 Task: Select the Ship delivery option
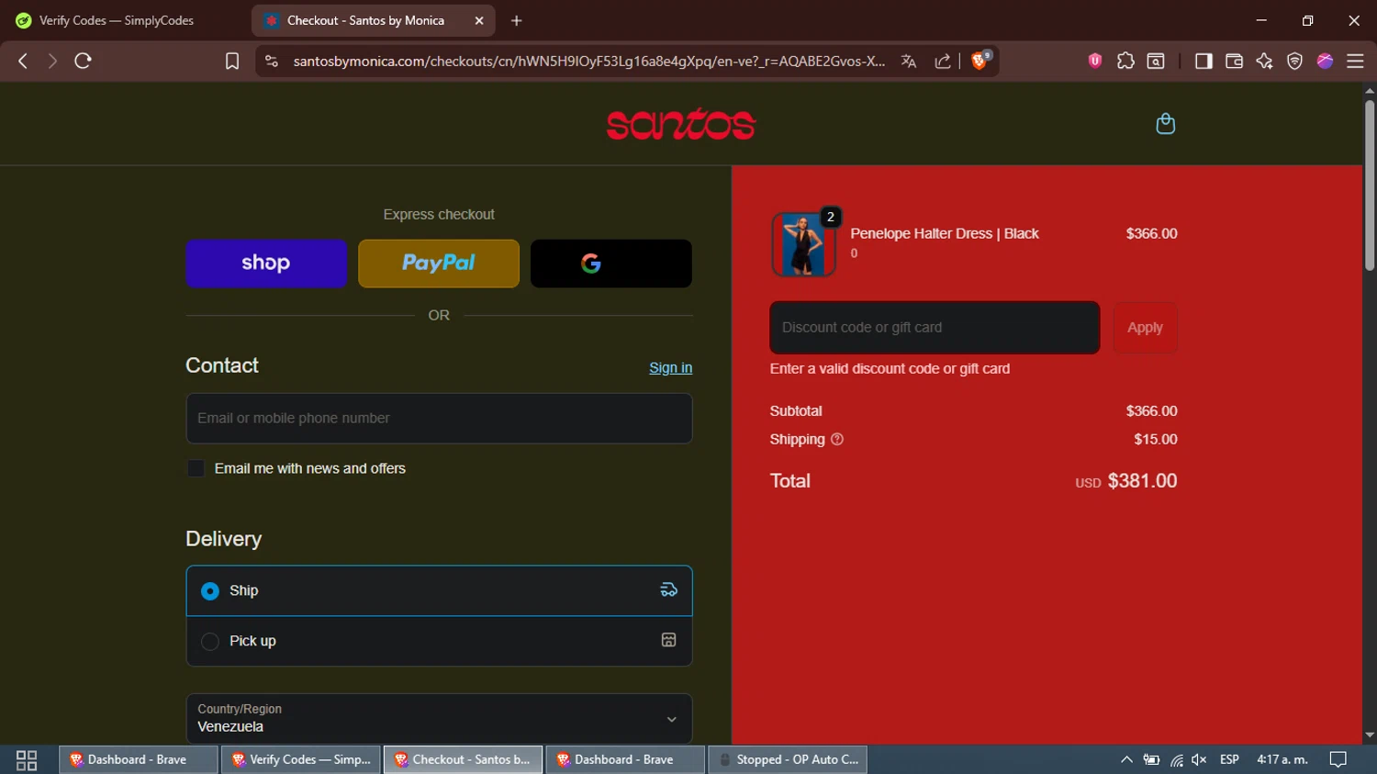(439, 590)
